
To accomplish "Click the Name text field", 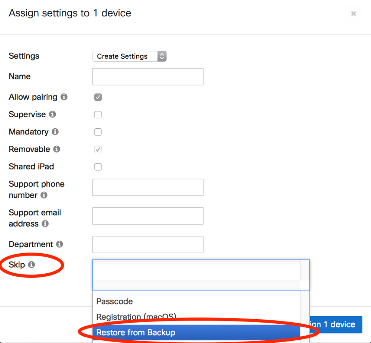I will click(148, 77).
